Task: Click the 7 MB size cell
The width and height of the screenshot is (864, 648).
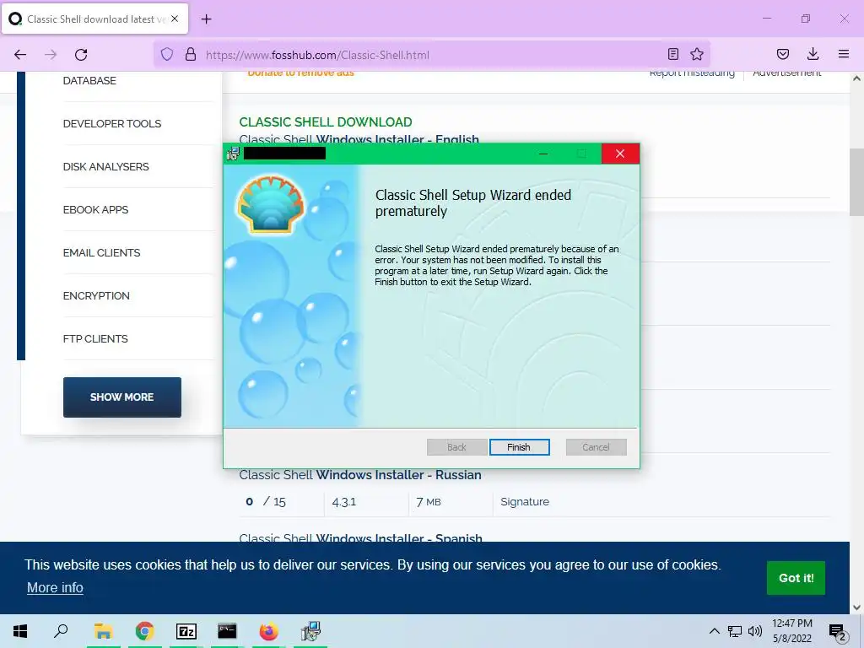Action: [429, 502]
